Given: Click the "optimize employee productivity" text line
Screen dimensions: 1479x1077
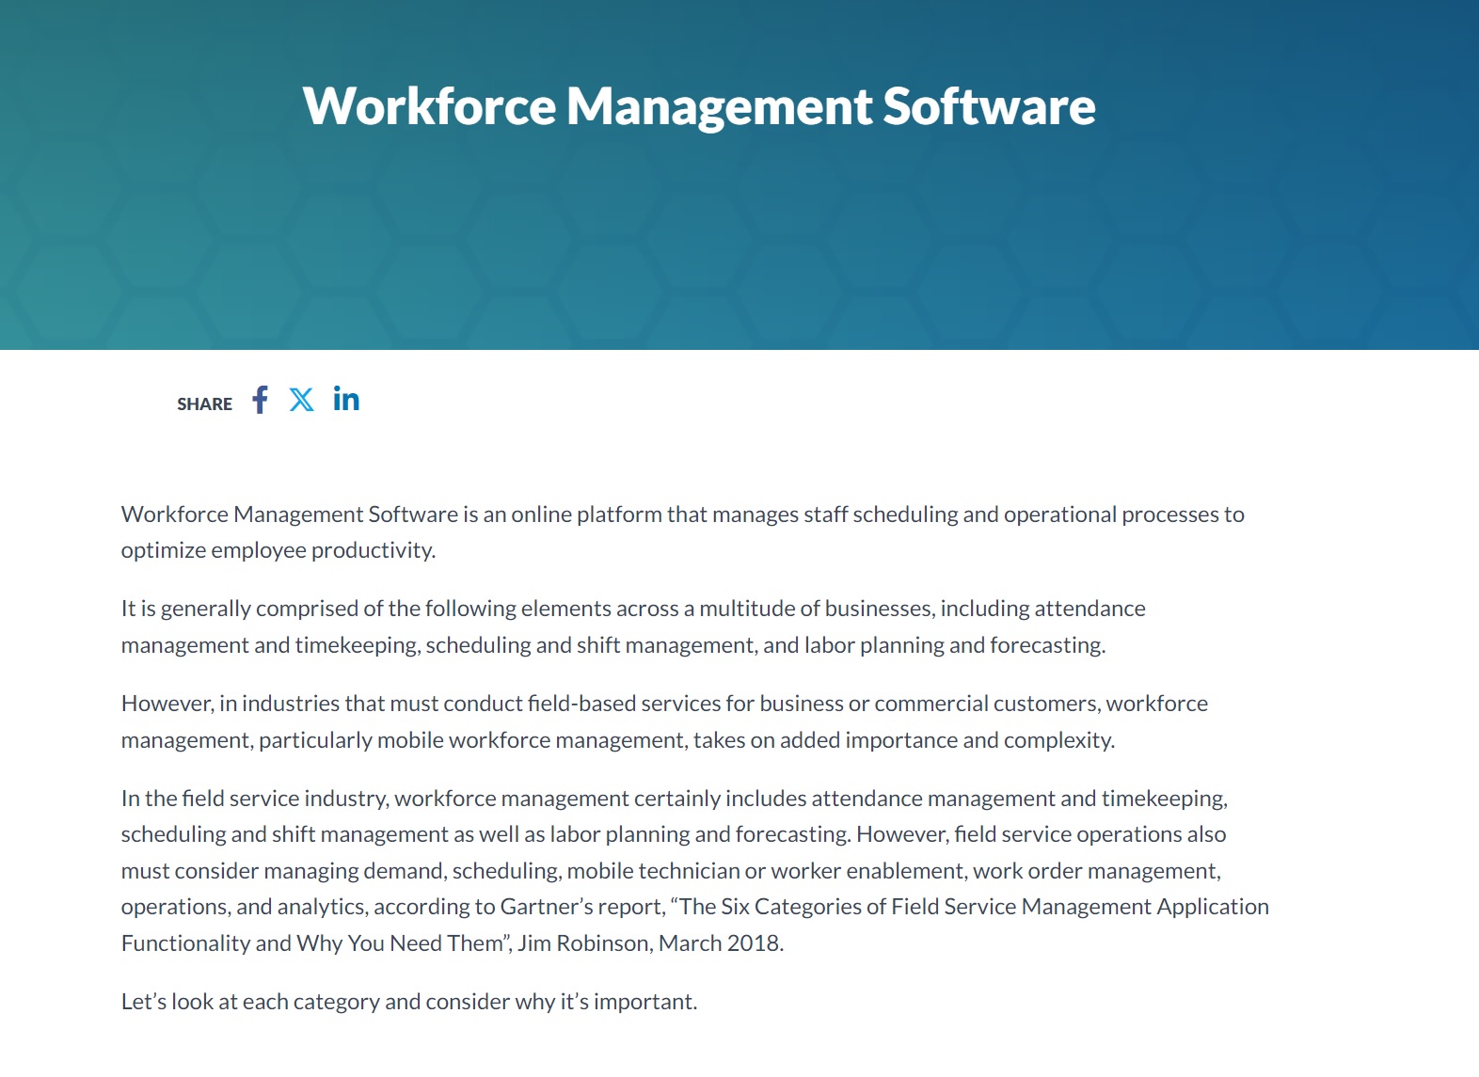Looking at the screenshot, I should (x=278, y=550).
